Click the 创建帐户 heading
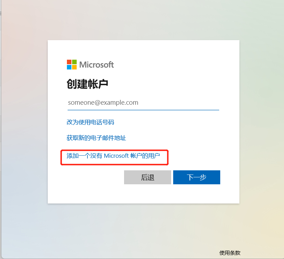Image resolution: width=284 pixels, height=259 pixels. [x=87, y=84]
